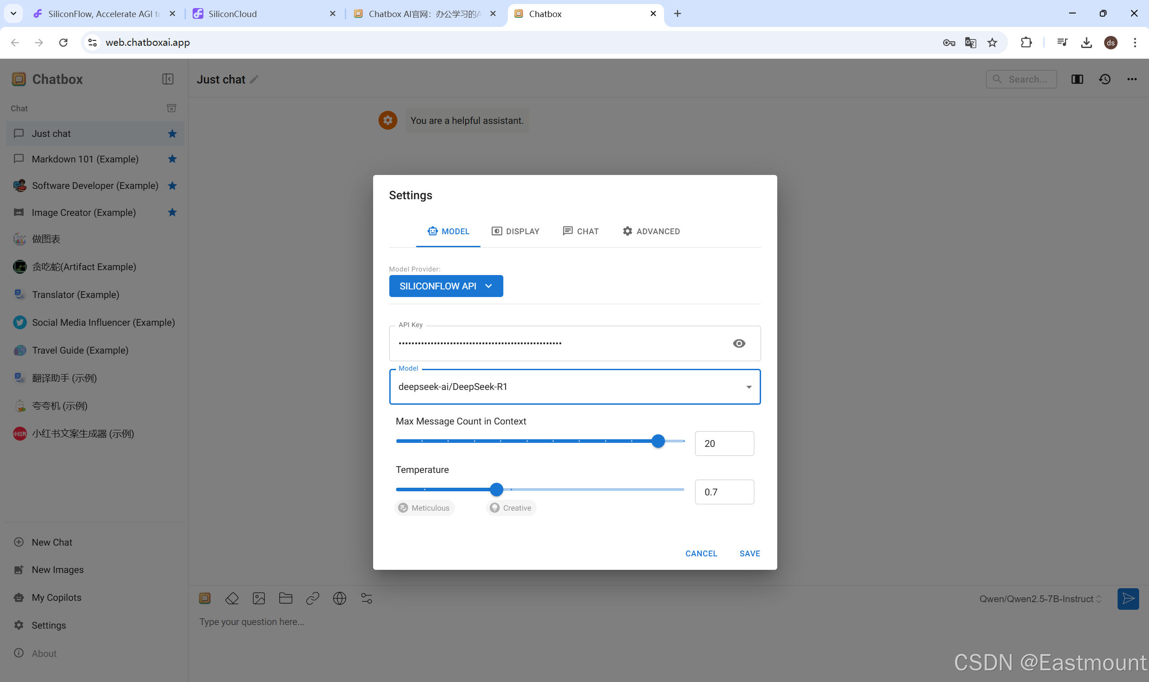Click the eraser icon in chat toolbar

[232, 599]
